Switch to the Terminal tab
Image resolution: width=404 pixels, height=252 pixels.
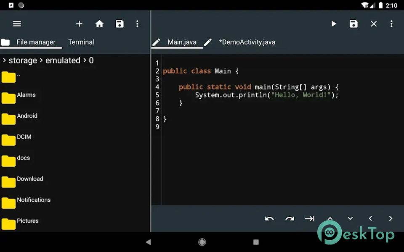(81, 42)
